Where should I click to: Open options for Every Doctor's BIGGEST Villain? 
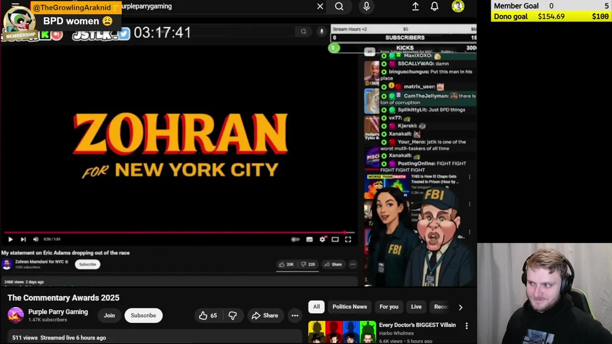pos(467,326)
